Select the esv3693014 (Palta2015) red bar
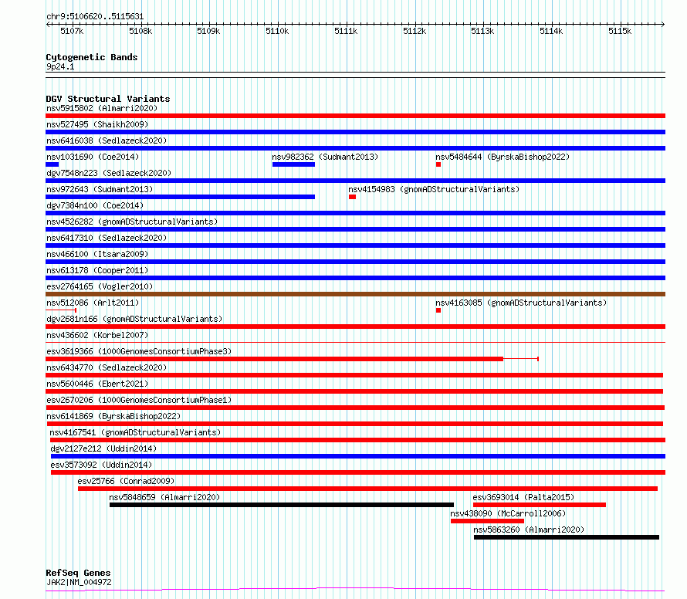The width and height of the screenshot is (687, 599). pyautogui.click(x=540, y=505)
